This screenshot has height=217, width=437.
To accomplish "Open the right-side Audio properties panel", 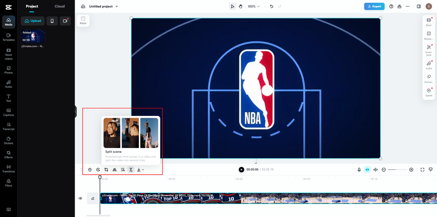I will point(429,65).
